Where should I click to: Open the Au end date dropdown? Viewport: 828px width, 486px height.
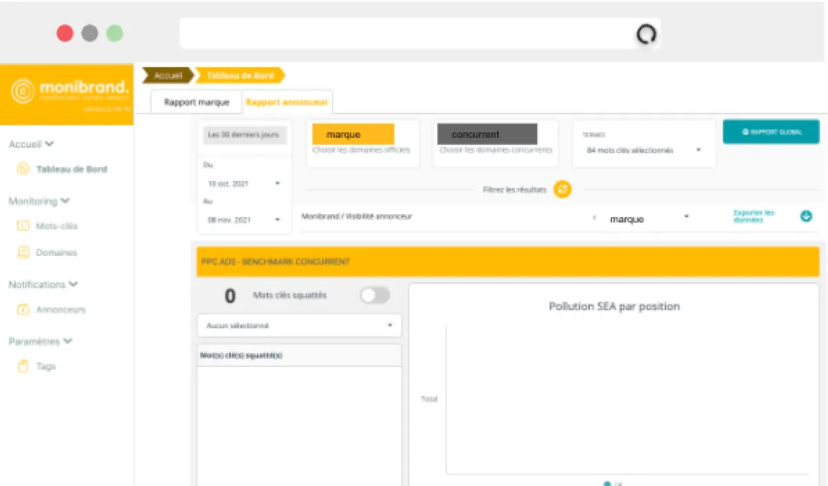[x=244, y=220]
